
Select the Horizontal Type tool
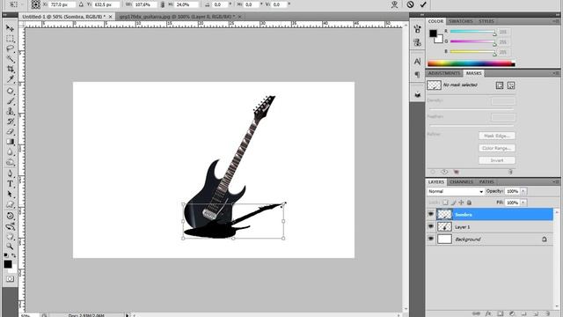click(10, 184)
